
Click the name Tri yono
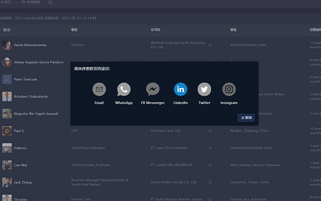click(x=20, y=200)
